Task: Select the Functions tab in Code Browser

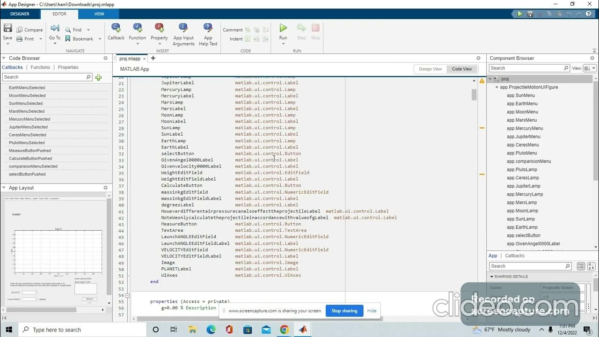Action: pos(40,67)
